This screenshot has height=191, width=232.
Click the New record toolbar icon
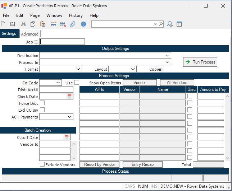[x=3, y=24]
